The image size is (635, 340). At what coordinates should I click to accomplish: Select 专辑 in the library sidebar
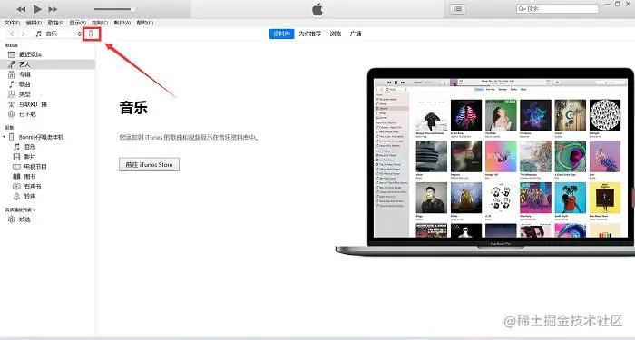47,74
